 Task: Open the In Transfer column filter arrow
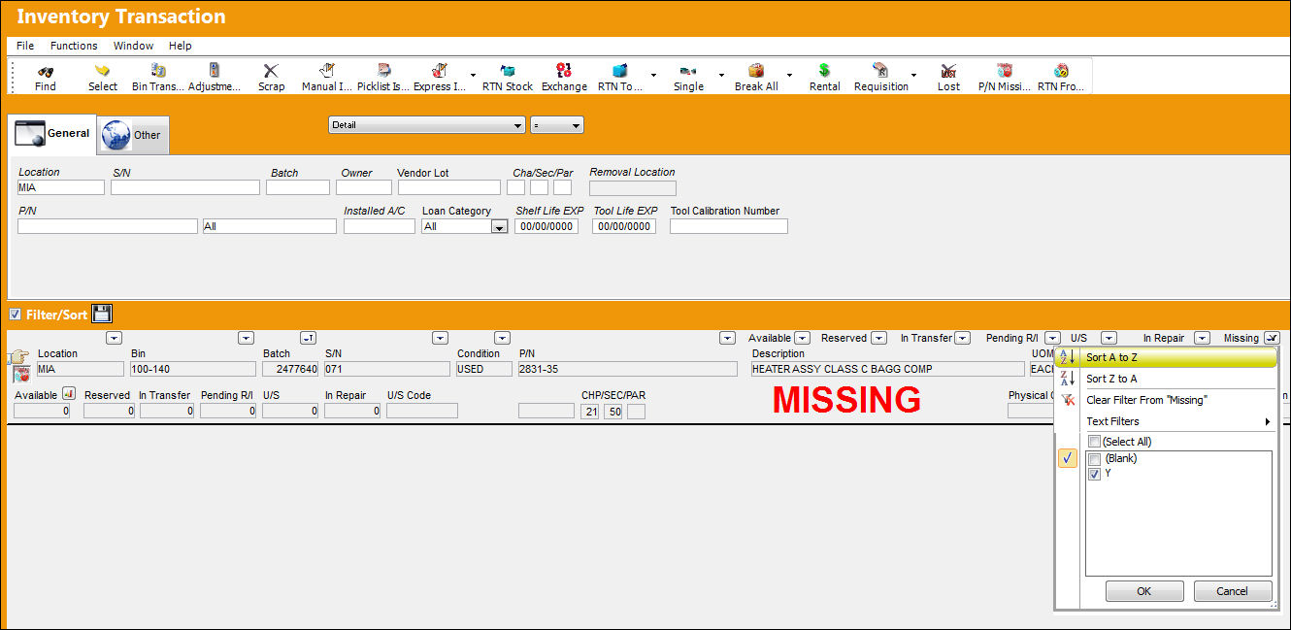point(962,338)
